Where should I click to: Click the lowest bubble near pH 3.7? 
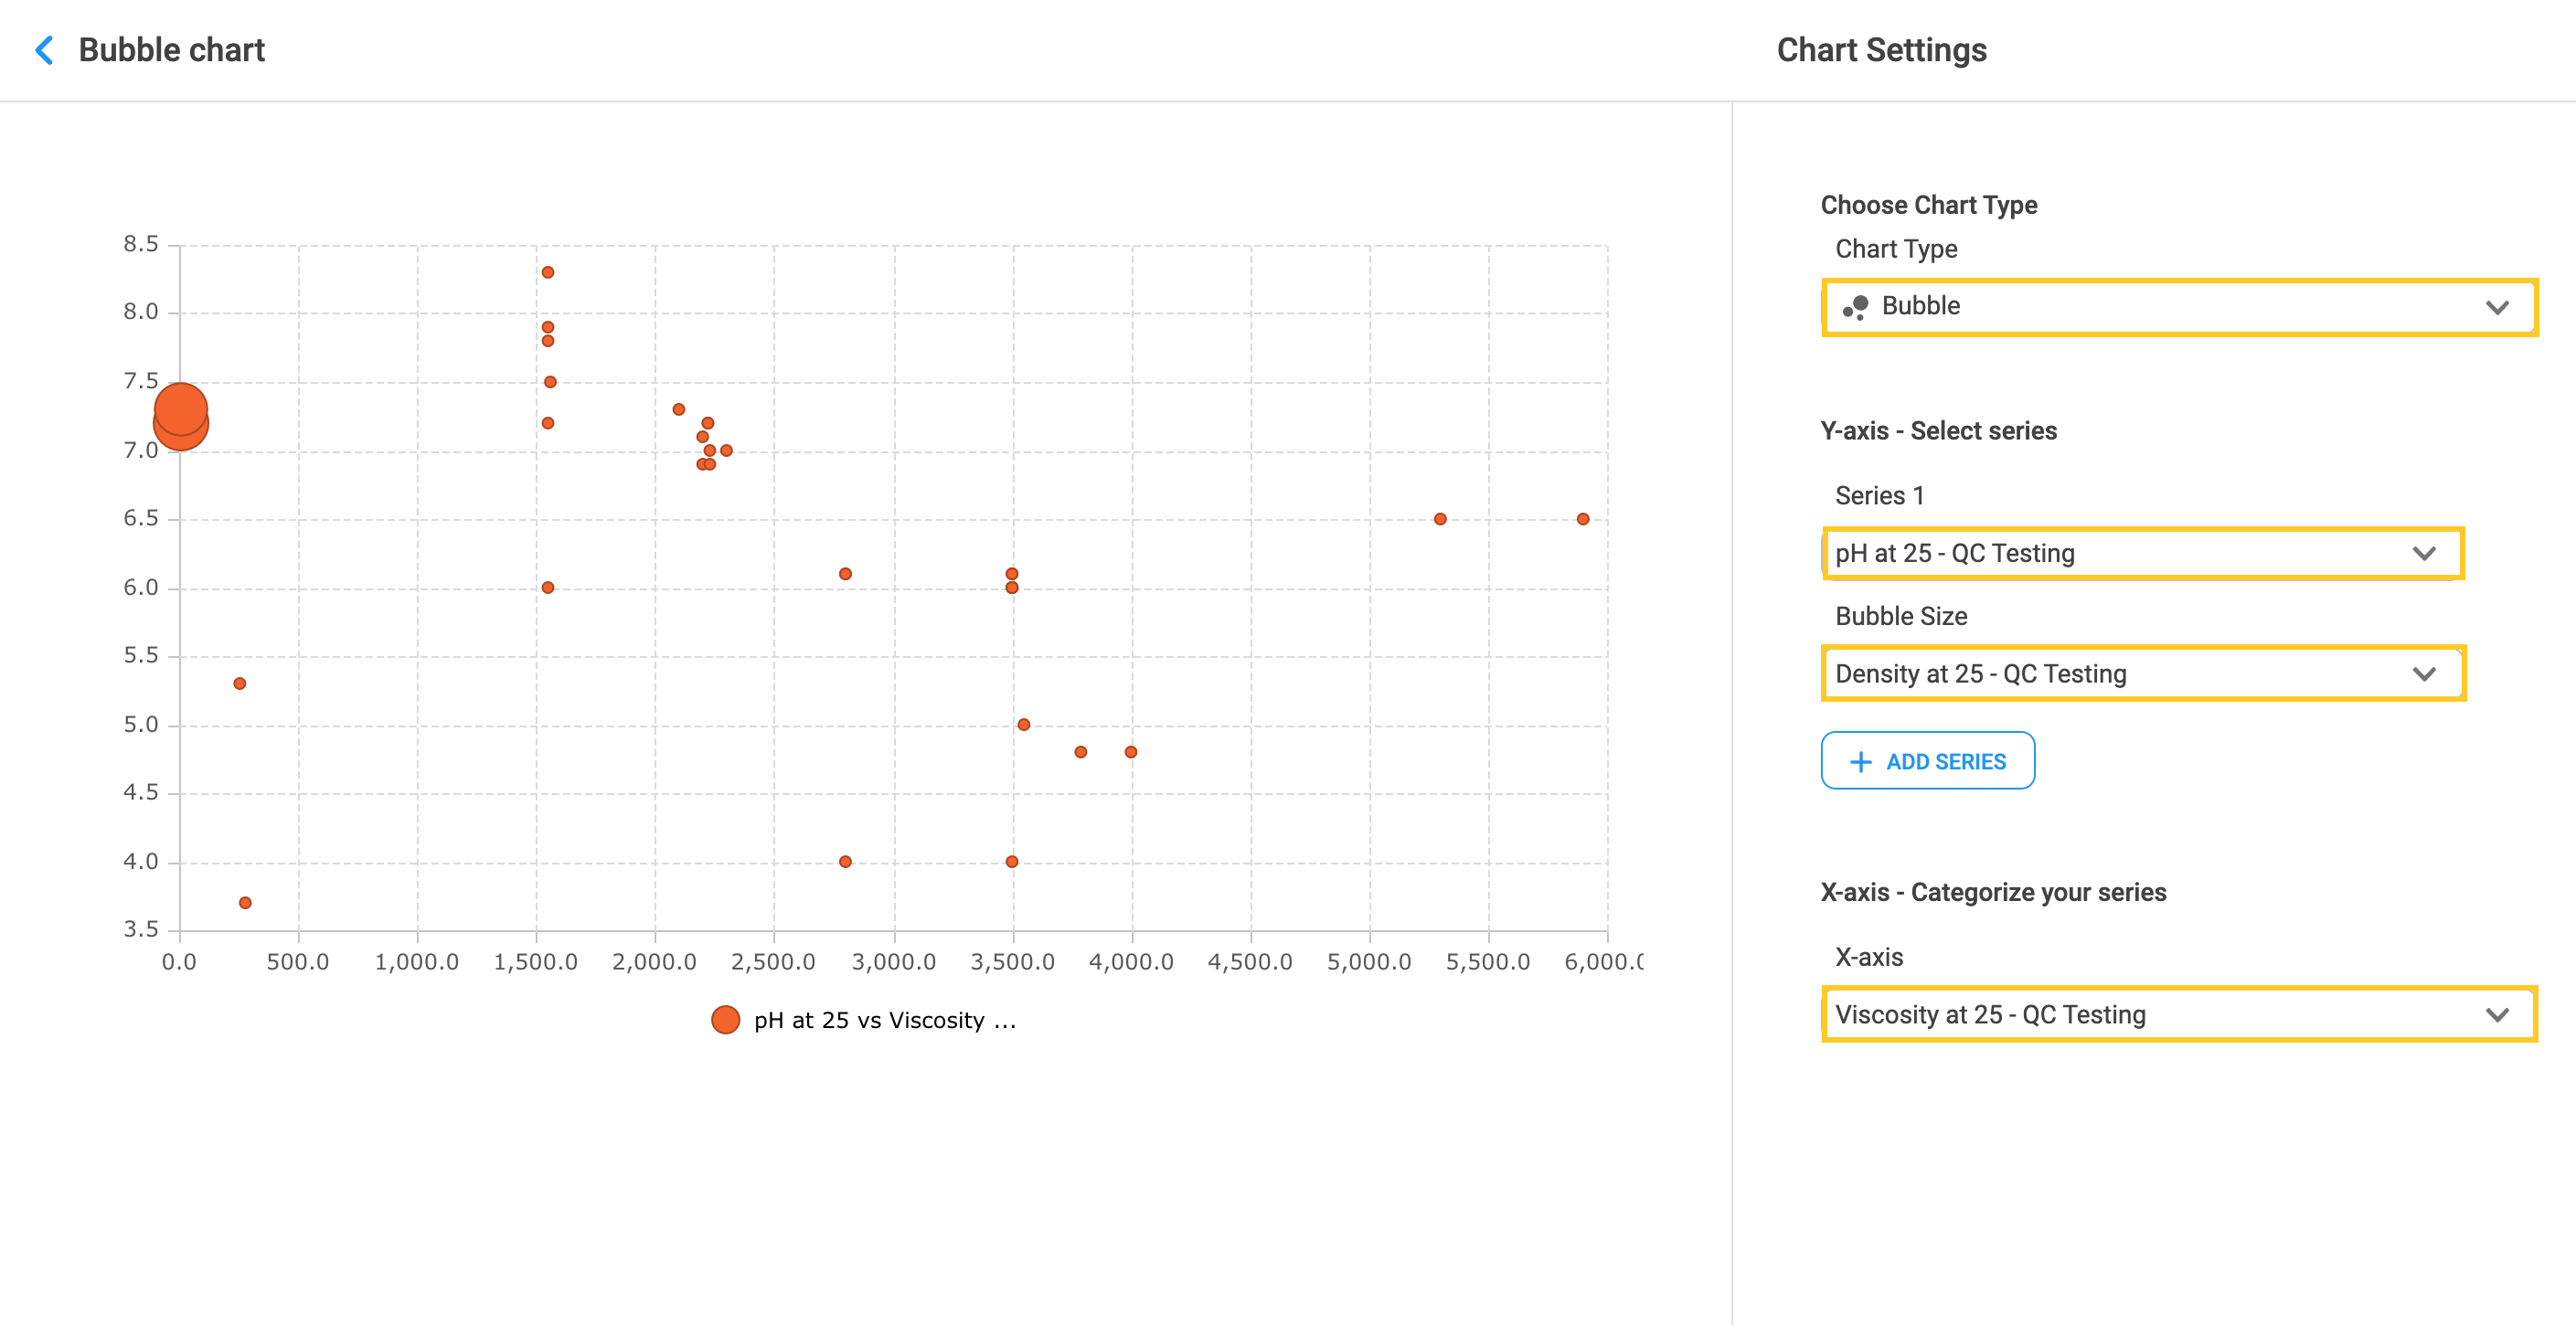[x=245, y=903]
